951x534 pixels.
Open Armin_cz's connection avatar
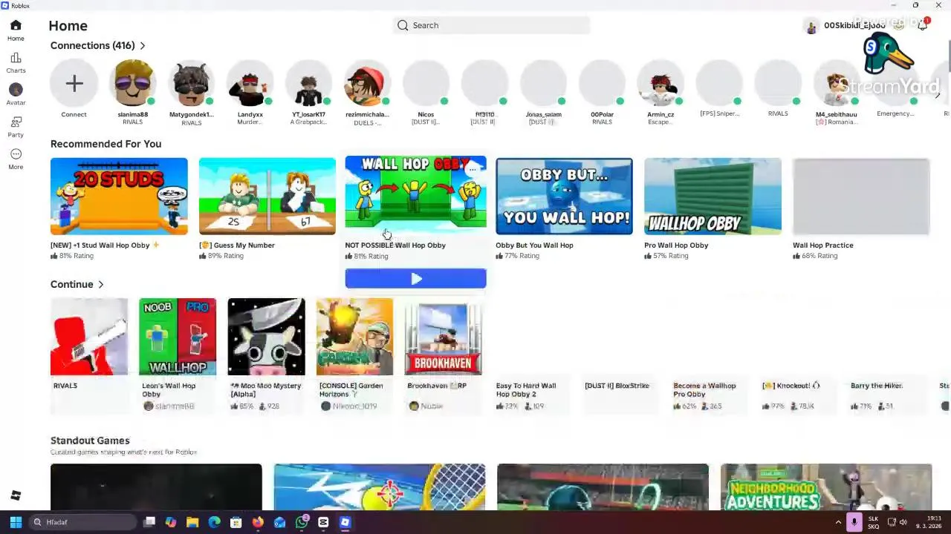660,84
